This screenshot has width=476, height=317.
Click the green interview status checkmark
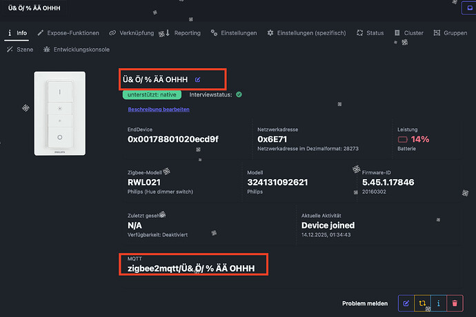point(239,94)
